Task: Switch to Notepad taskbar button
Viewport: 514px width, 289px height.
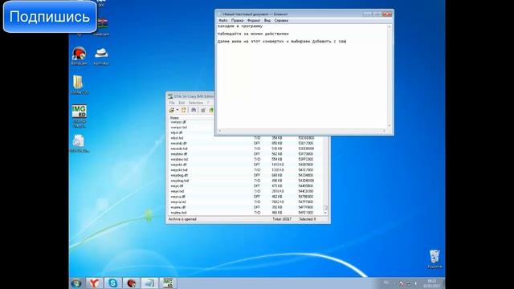Action: click(149, 283)
